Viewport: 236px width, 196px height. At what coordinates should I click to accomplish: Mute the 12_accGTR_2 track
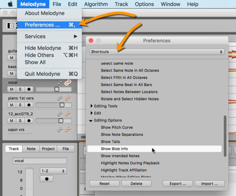pyautogui.click(x=12, y=121)
